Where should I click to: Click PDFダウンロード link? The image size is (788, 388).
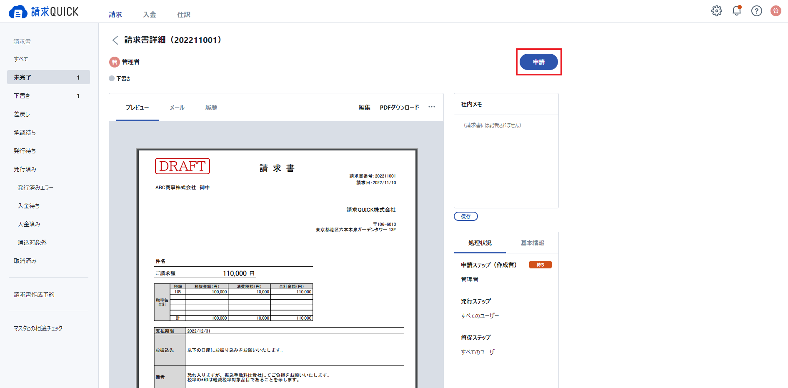[399, 108]
